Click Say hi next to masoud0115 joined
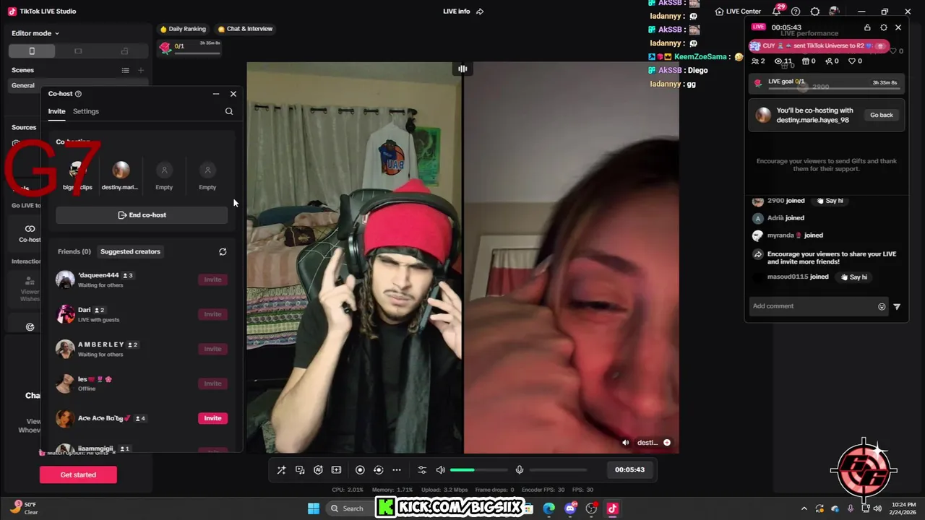Image resolution: width=925 pixels, height=520 pixels. click(x=853, y=277)
